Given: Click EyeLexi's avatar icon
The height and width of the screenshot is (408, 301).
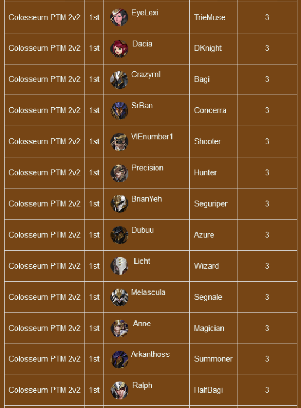Looking at the screenshot, I should [x=119, y=17].
